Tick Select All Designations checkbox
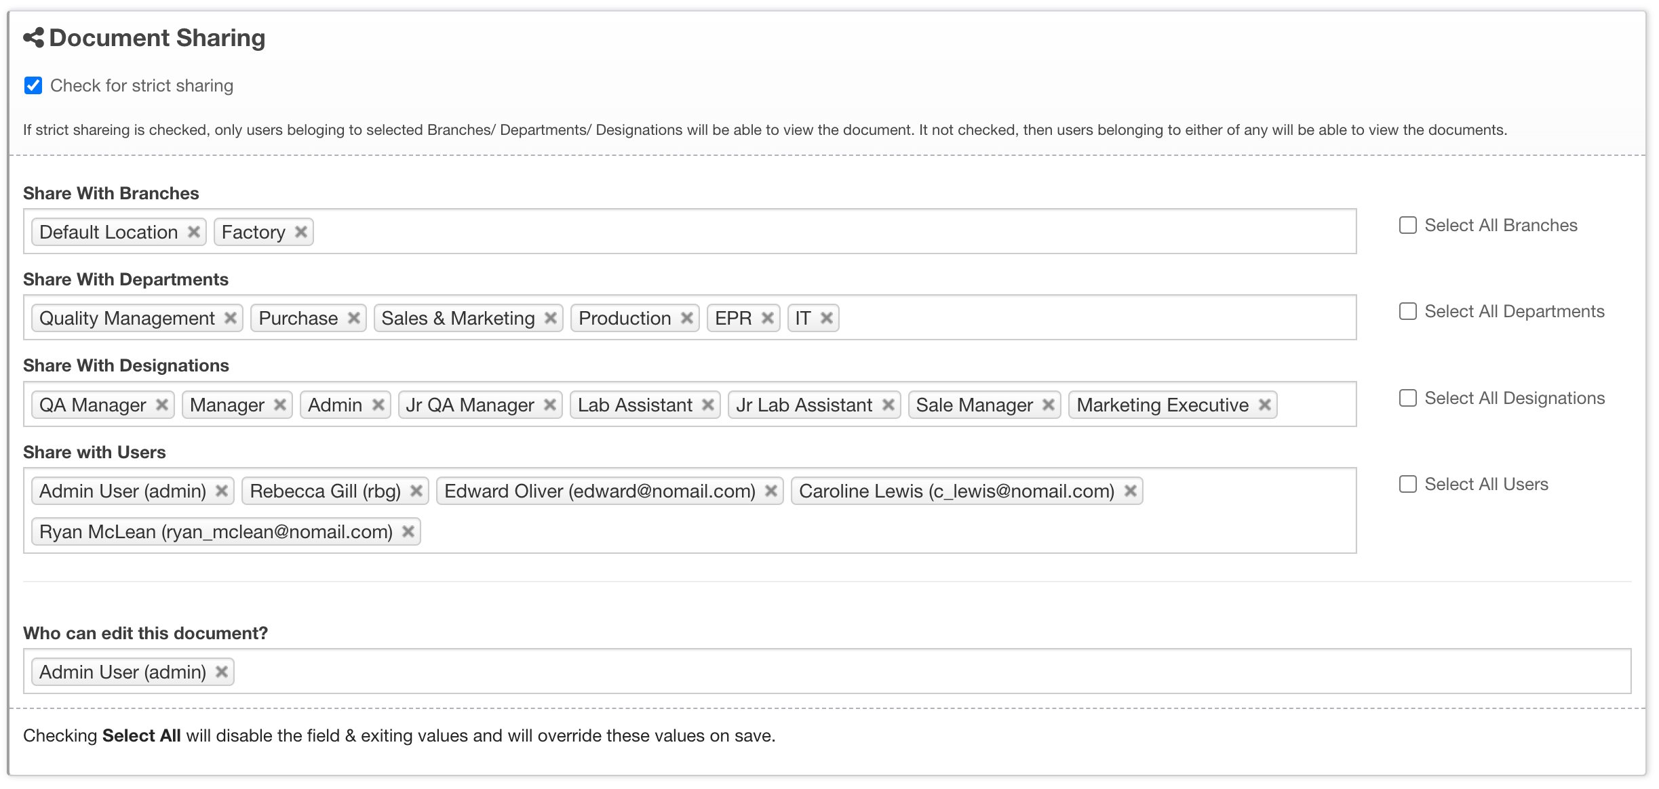1659x789 pixels. [x=1408, y=398]
